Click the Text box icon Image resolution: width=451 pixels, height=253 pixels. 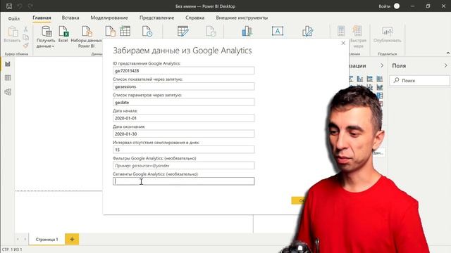coord(278,31)
